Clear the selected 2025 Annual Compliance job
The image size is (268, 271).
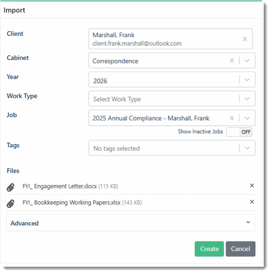click(232, 118)
